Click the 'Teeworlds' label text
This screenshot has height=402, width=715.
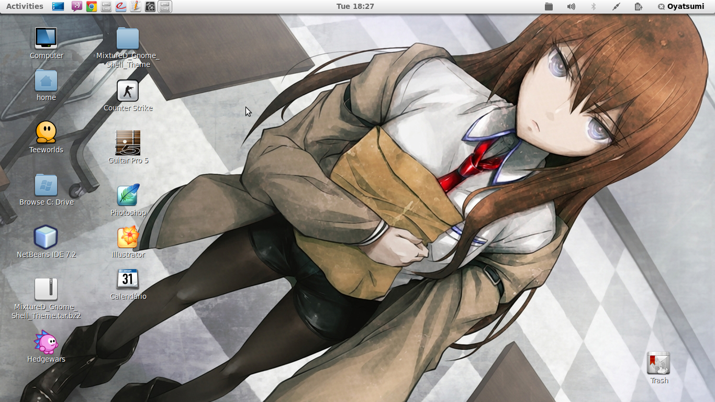click(46, 150)
